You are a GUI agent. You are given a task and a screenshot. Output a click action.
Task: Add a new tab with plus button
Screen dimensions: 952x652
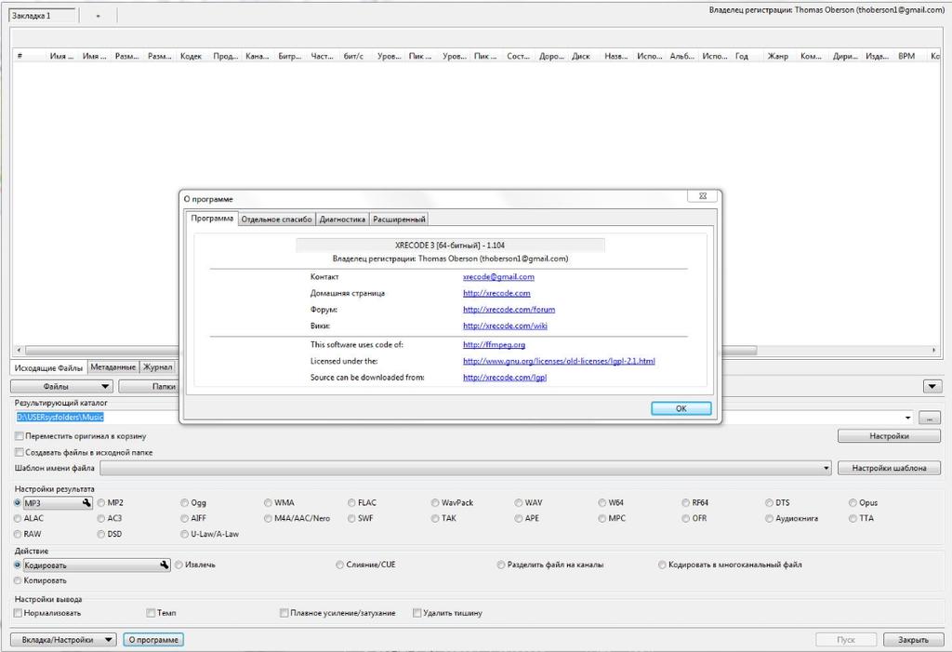pyautogui.click(x=99, y=17)
